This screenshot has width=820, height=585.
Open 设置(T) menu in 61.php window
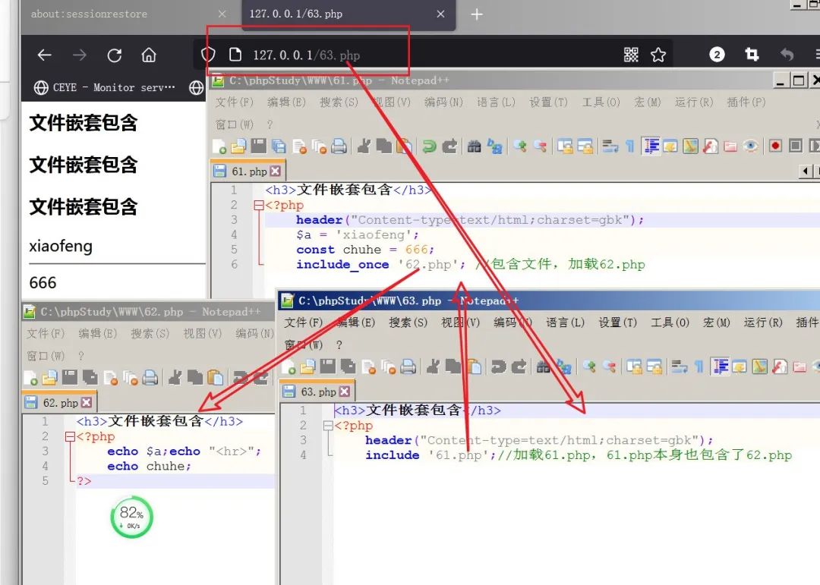pos(549,102)
